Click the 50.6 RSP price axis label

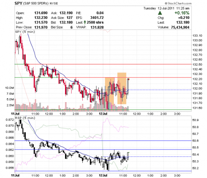195,141
